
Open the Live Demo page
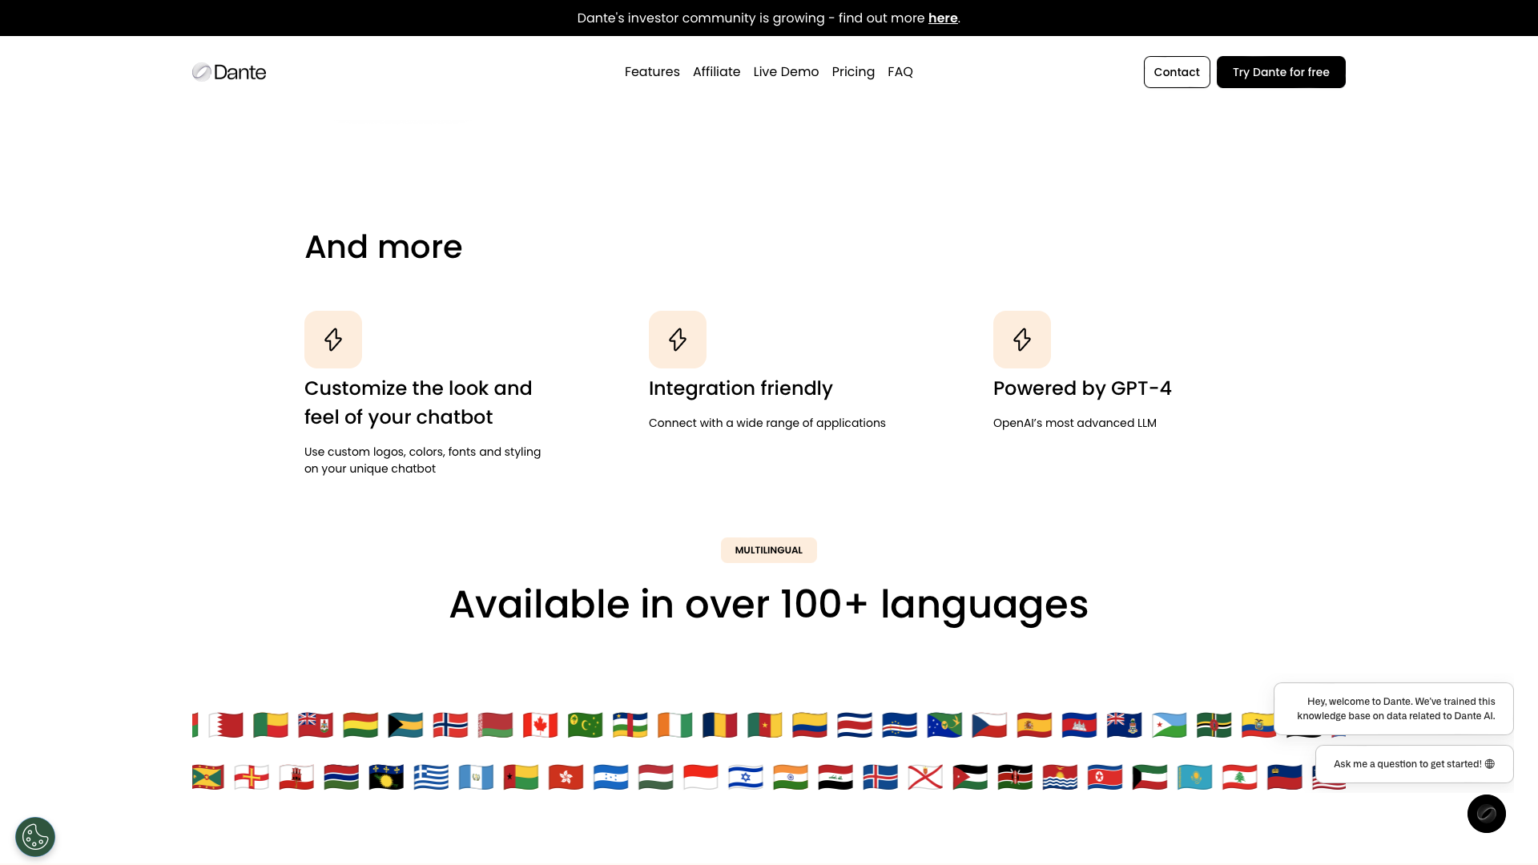[x=786, y=72]
